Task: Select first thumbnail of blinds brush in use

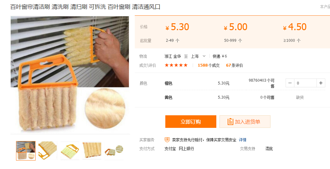Action: [26, 151]
